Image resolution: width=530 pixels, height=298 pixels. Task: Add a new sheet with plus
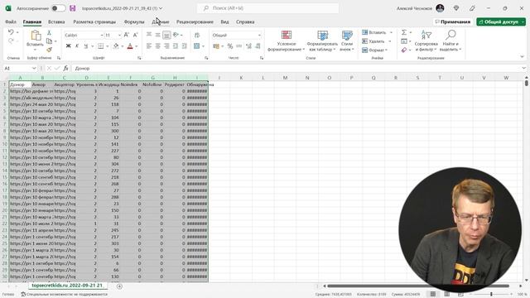119,286
